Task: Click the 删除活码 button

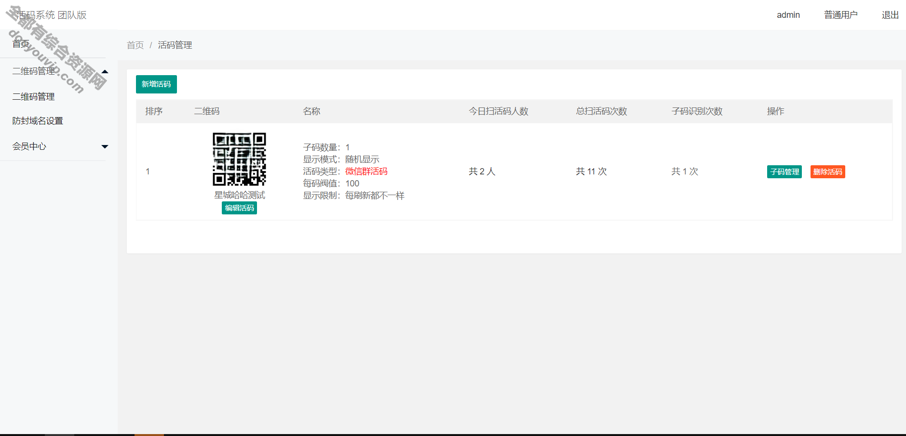Action: click(x=827, y=172)
